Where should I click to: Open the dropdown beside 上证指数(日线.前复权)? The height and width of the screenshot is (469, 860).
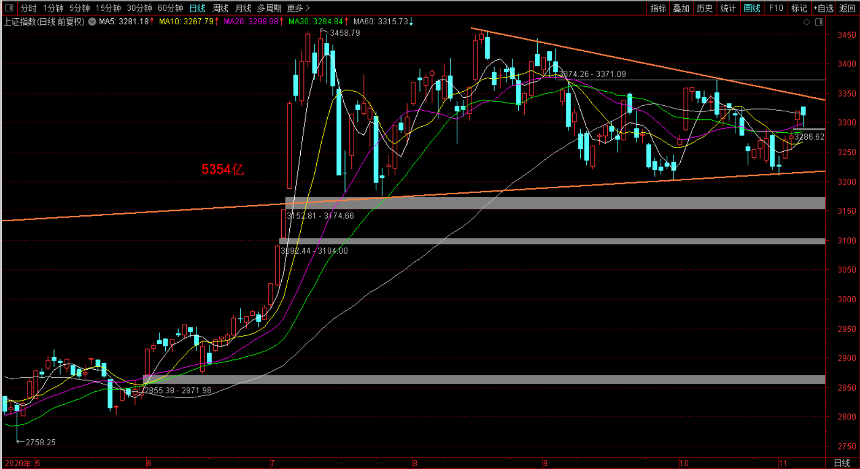click(92, 22)
